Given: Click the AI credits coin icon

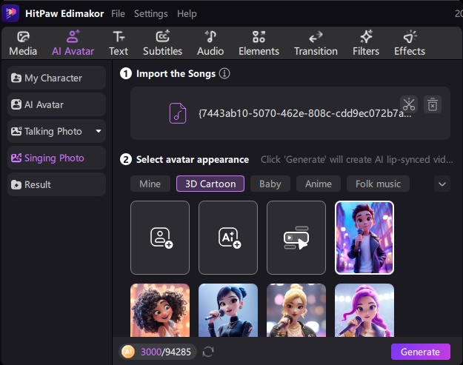Looking at the screenshot, I should coord(128,352).
